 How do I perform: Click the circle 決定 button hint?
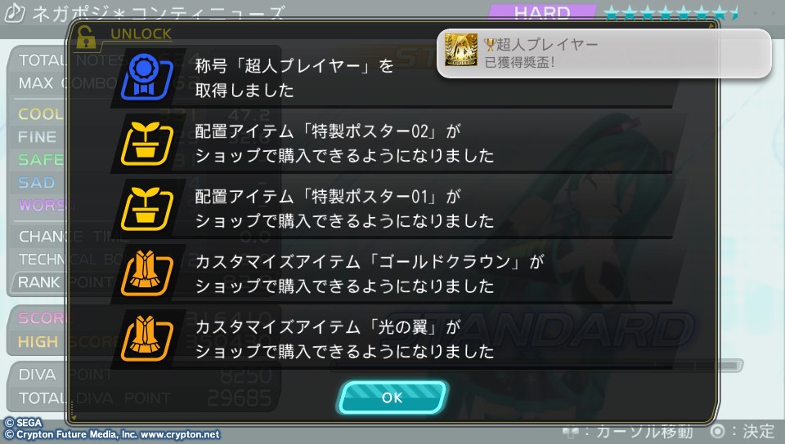(x=742, y=431)
